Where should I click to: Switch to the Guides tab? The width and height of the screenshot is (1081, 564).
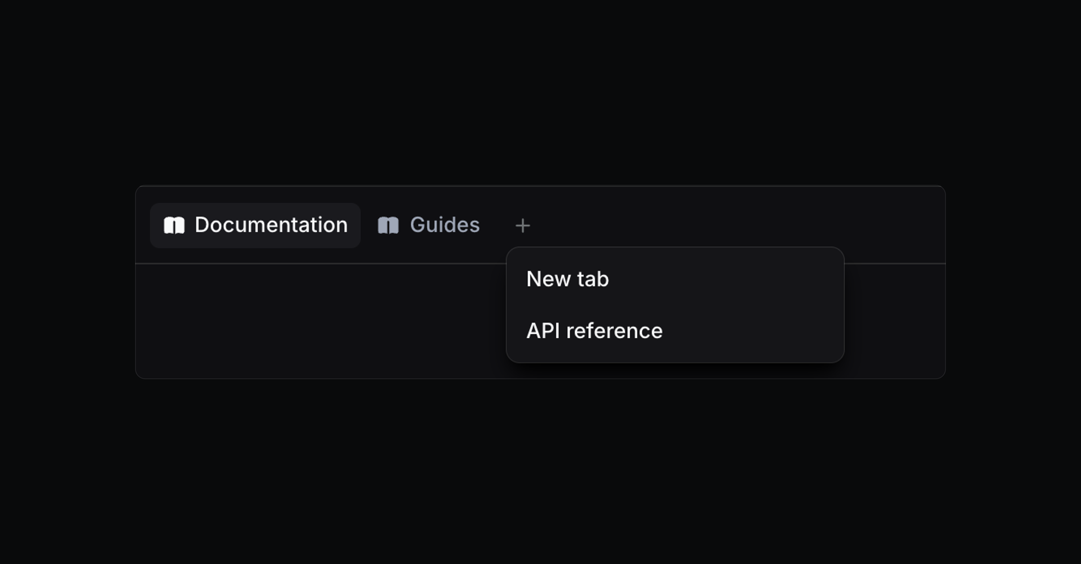(x=428, y=225)
